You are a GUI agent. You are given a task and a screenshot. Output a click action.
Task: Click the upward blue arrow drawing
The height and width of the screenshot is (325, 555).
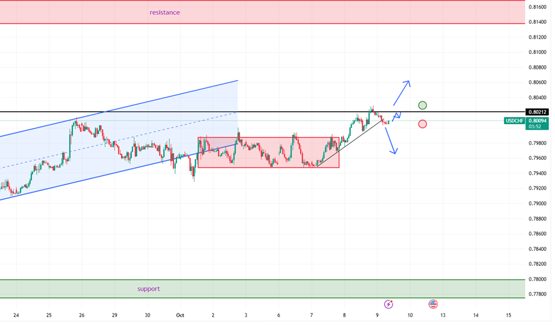click(x=402, y=93)
